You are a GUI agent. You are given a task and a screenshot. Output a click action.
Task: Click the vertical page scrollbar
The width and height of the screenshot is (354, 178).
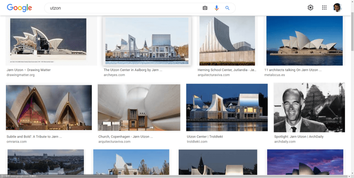tap(352, 86)
